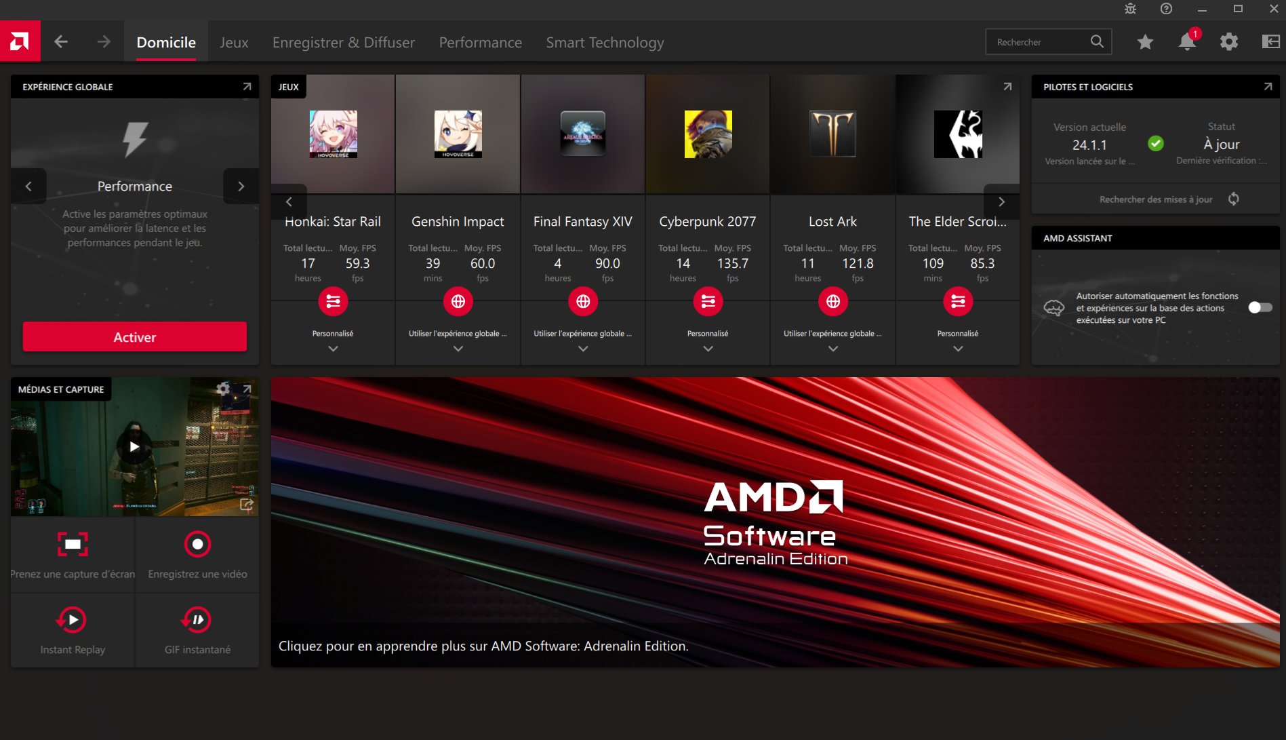This screenshot has height=740, width=1286.
Task: Click Rechercher des mises à jour
Action: [x=1156, y=199]
